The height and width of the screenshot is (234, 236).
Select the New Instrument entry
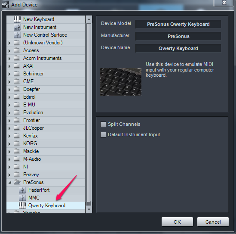click(x=46, y=27)
